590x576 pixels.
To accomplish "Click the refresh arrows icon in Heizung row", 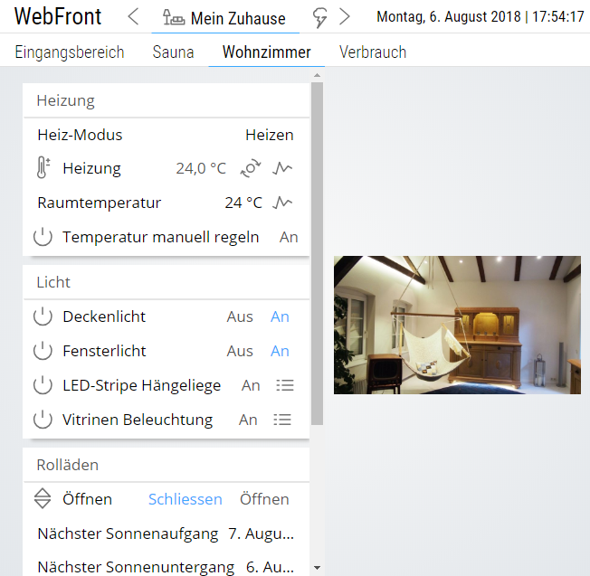I will click(x=250, y=168).
